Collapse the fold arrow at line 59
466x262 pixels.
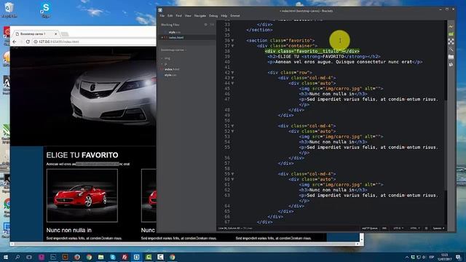tap(232, 174)
